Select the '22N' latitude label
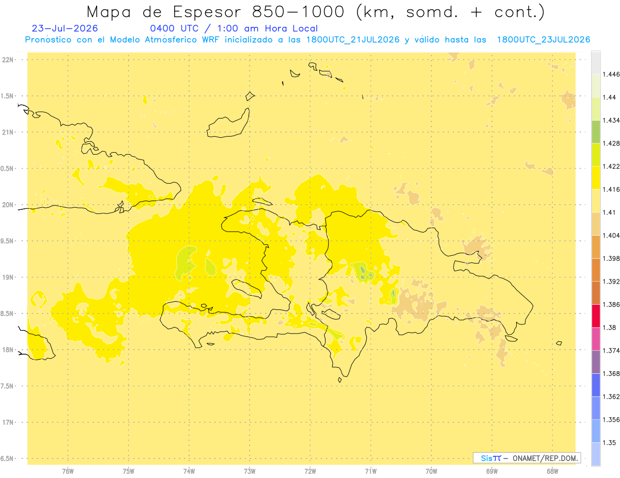620x478 pixels. click(8, 60)
